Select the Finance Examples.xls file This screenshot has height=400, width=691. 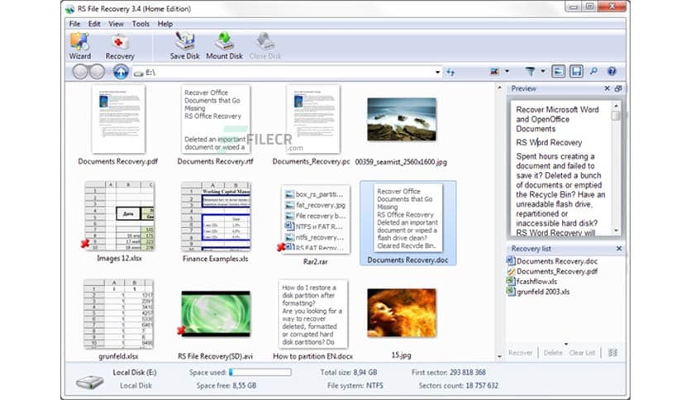(215, 218)
